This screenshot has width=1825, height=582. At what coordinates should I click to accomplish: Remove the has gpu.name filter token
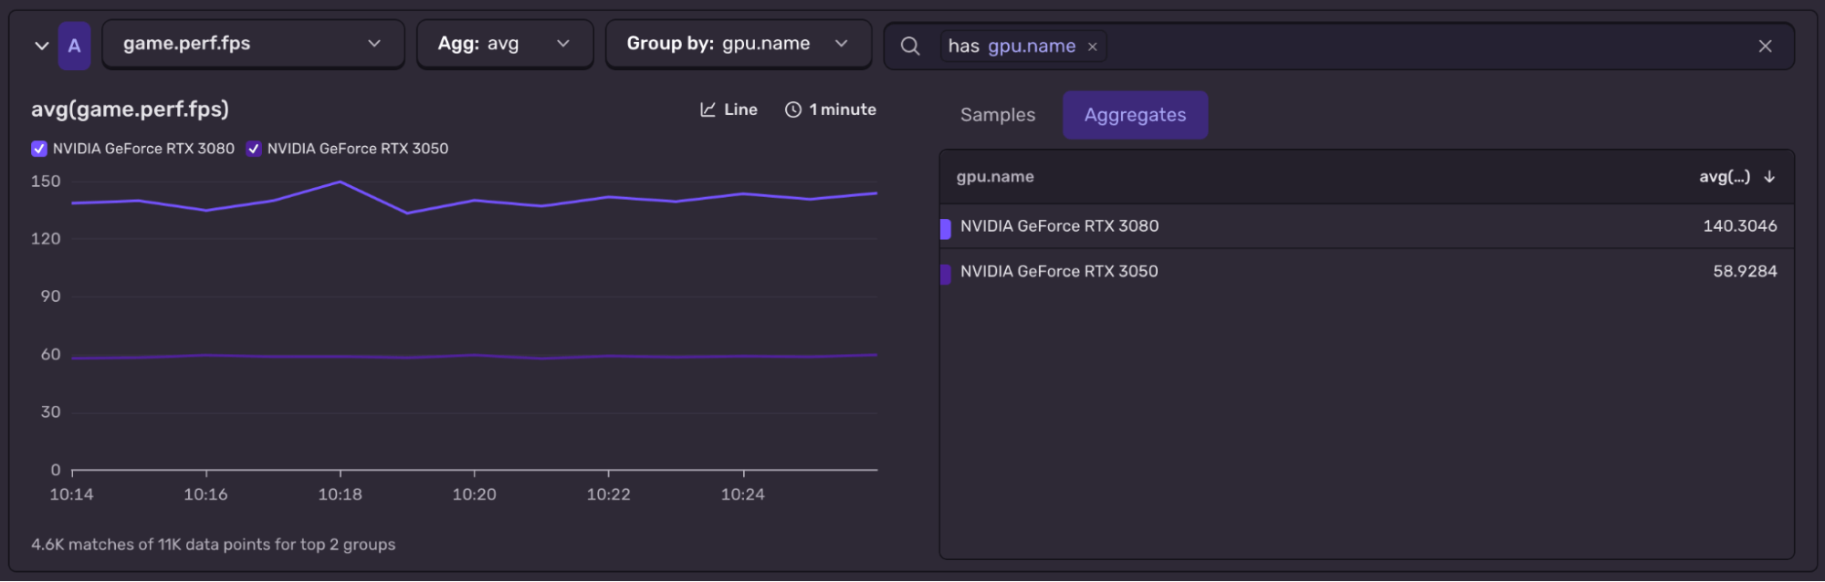[1092, 47]
